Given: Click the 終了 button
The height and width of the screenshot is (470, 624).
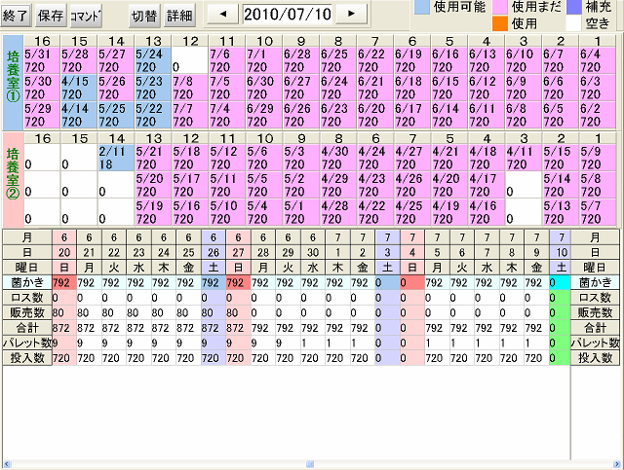Looking at the screenshot, I should point(16,16).
